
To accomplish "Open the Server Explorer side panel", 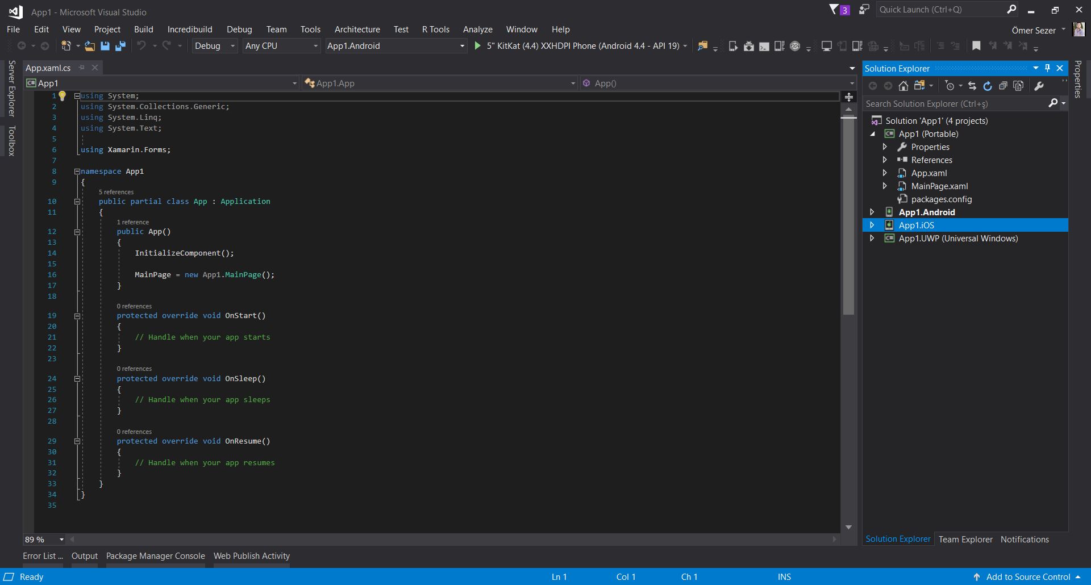I will pyautogui.click(x=11, y=88).
